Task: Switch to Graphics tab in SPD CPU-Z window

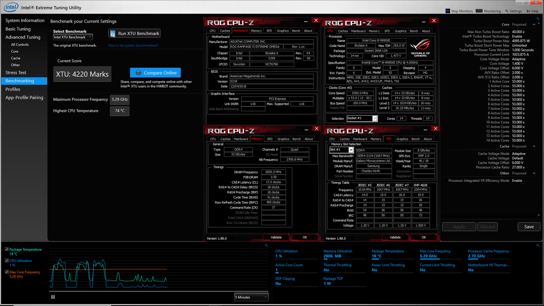Action: click(x=402, y=139)
